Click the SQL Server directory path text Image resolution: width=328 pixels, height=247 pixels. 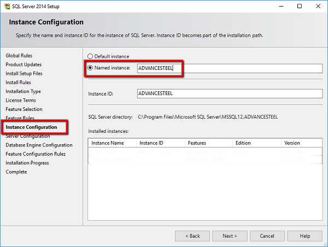pos(208,117)
